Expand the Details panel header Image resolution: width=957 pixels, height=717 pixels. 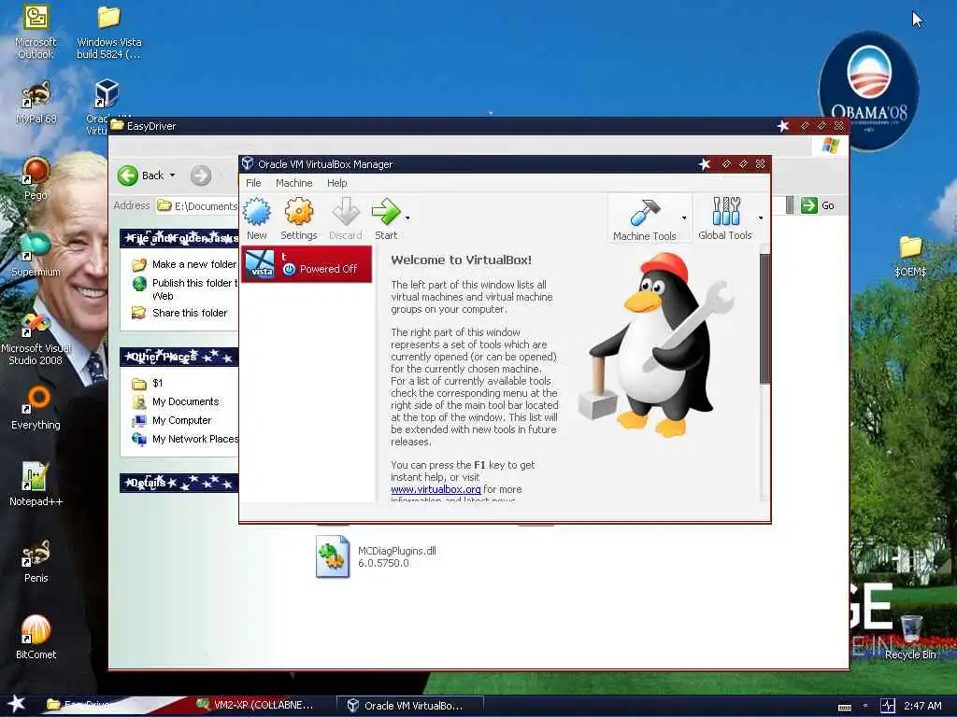(179, 483)
